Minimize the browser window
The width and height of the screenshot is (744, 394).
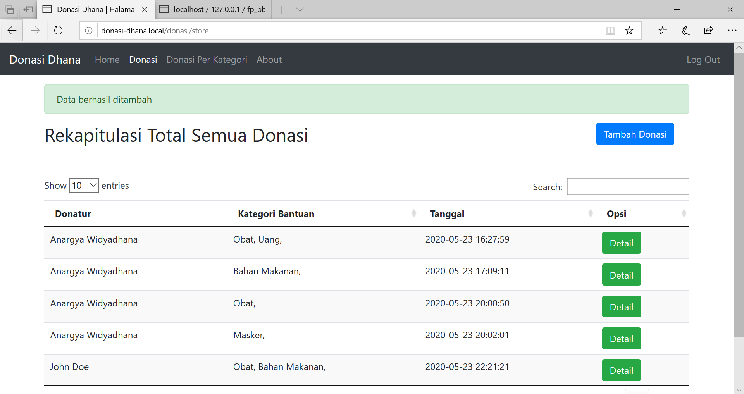[x=677, y=10]
